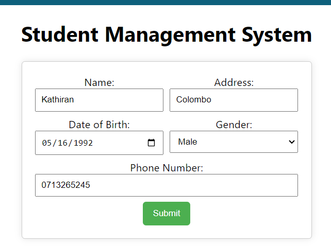Screen dimensions: 331x246
Task: Select the year segment "1992" in the date
Action: click(x=82, y=143)
